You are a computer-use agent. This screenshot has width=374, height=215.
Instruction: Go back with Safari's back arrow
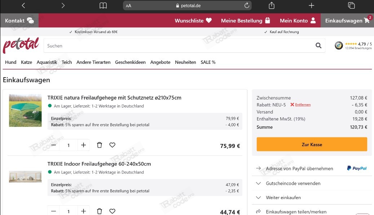click(x=23, y=5)
